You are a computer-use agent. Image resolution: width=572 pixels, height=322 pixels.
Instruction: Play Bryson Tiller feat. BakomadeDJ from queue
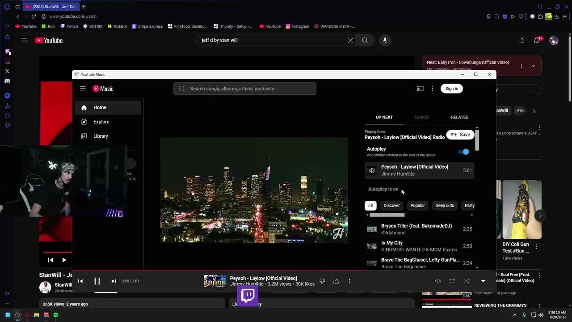coord(419,229)
